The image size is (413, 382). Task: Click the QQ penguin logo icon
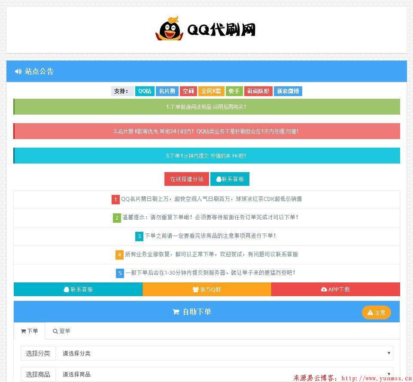point(168,29)
